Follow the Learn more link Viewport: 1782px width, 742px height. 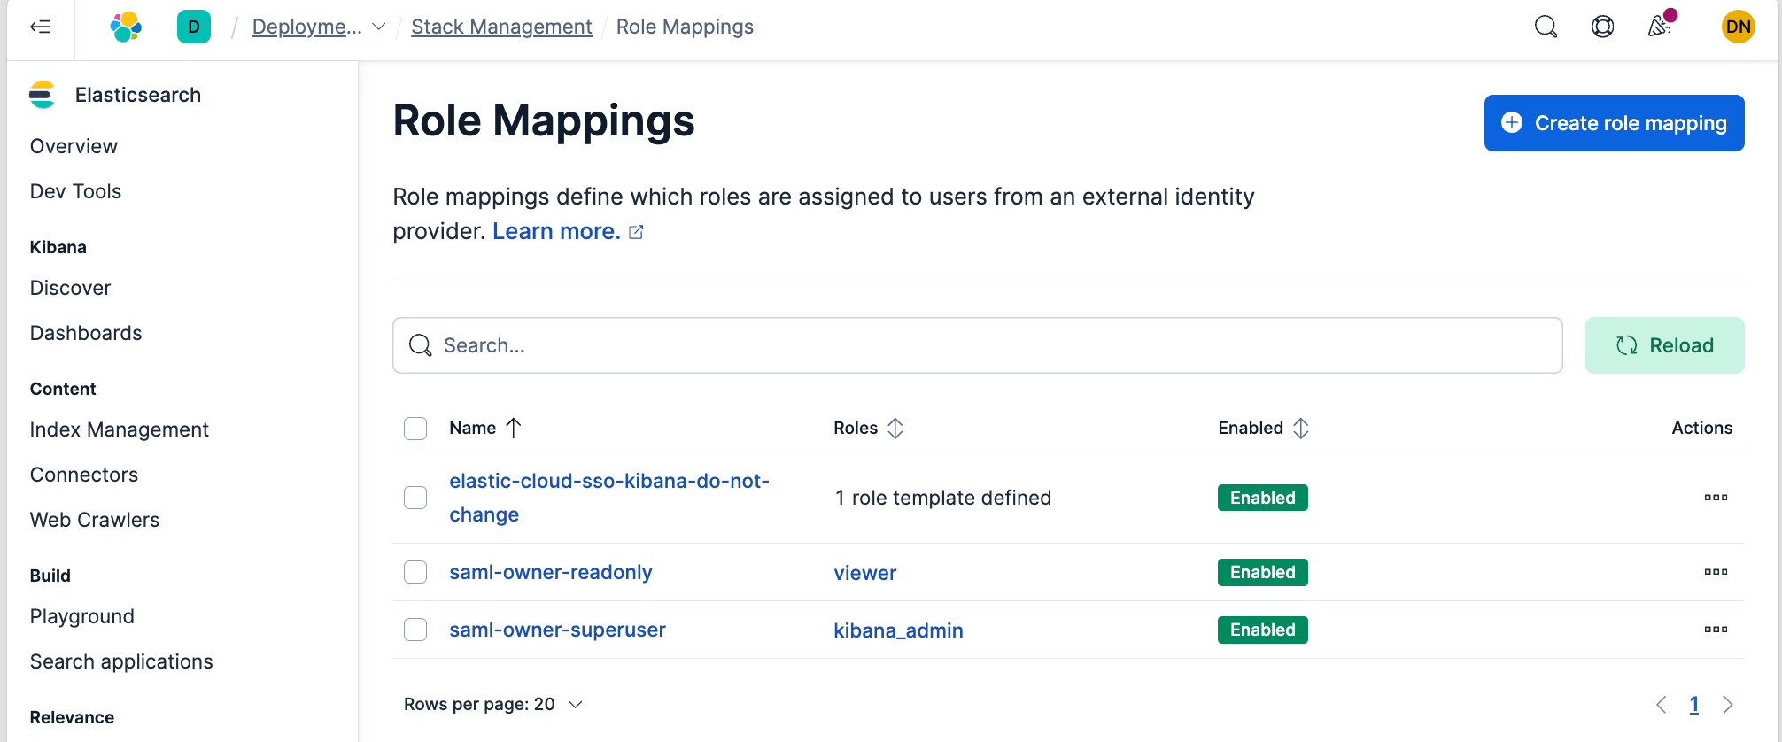pyautogui.click(x=556, y=231)
